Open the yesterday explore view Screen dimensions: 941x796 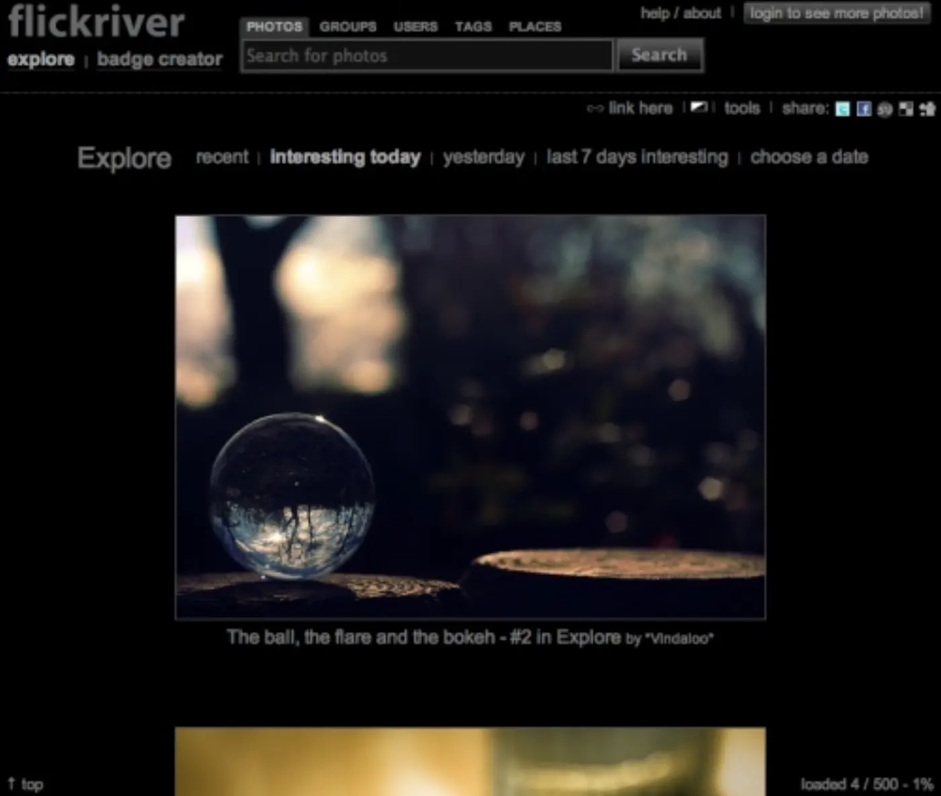(484, 157)
